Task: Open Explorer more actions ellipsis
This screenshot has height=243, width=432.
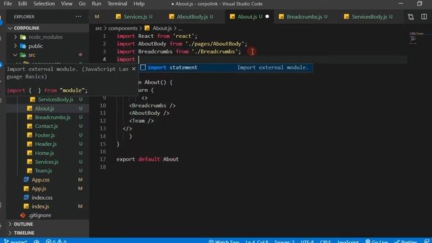Action: click(78, 16)
